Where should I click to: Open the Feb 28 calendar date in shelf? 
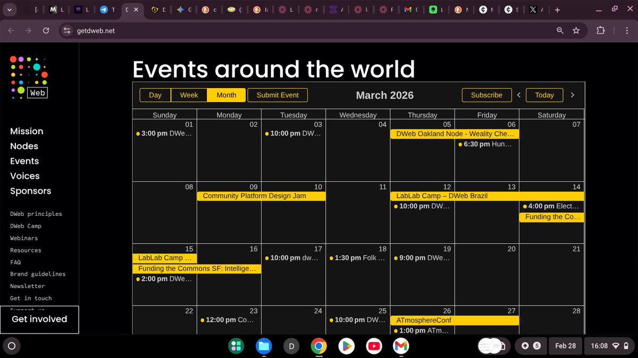click(x=566, y=346)
